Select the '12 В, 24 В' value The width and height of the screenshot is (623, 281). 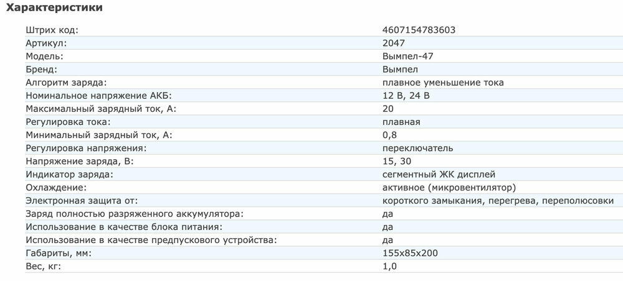[x=406, y=96]
